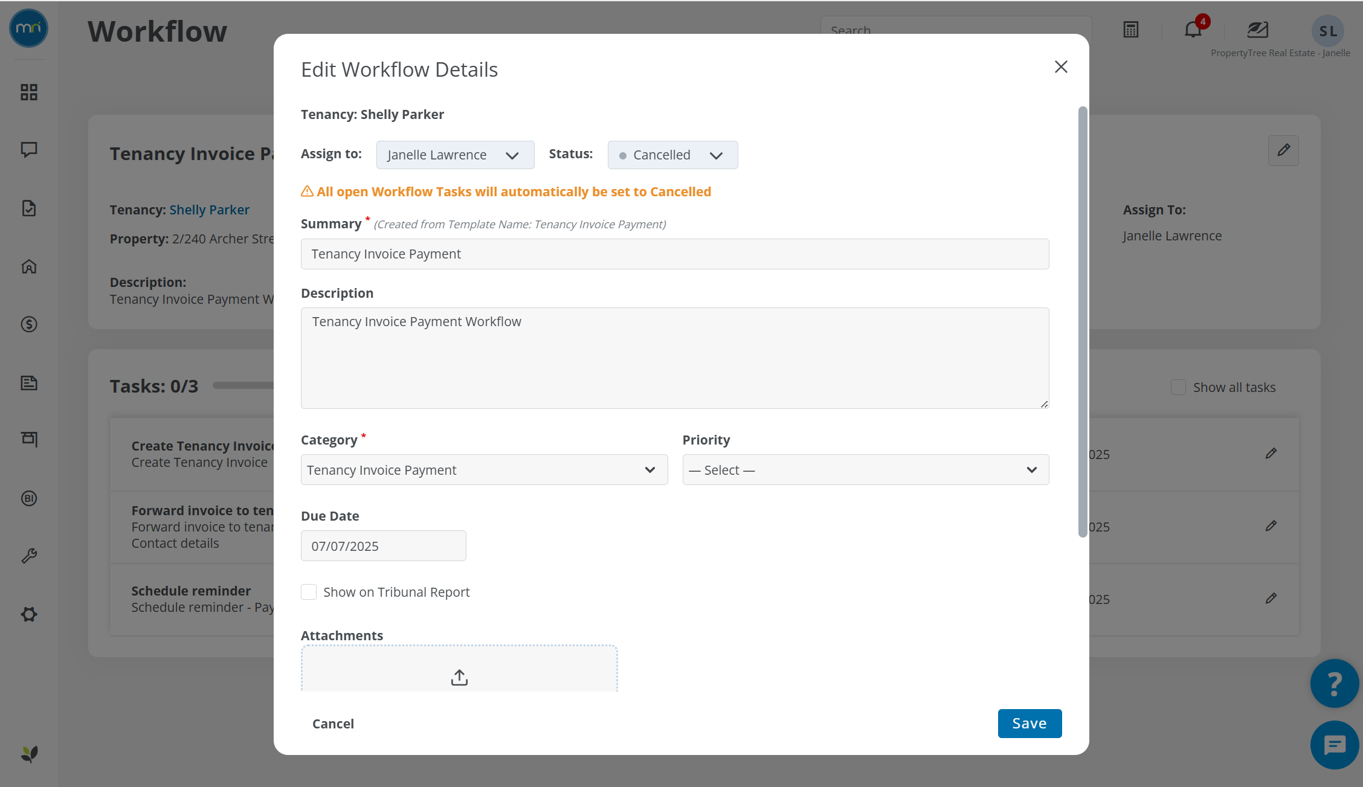This screenshot has height=787, width=1363.
Task: Click the Forward invoice task pencil
Action: pyautogui.click(x=1271, y=526)
